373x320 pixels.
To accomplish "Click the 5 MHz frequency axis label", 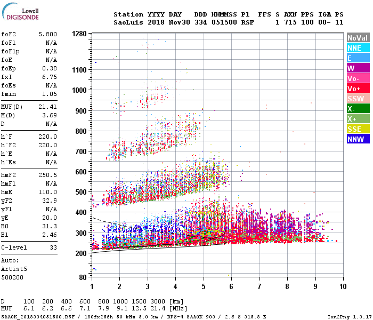I will tap(204, 286).
